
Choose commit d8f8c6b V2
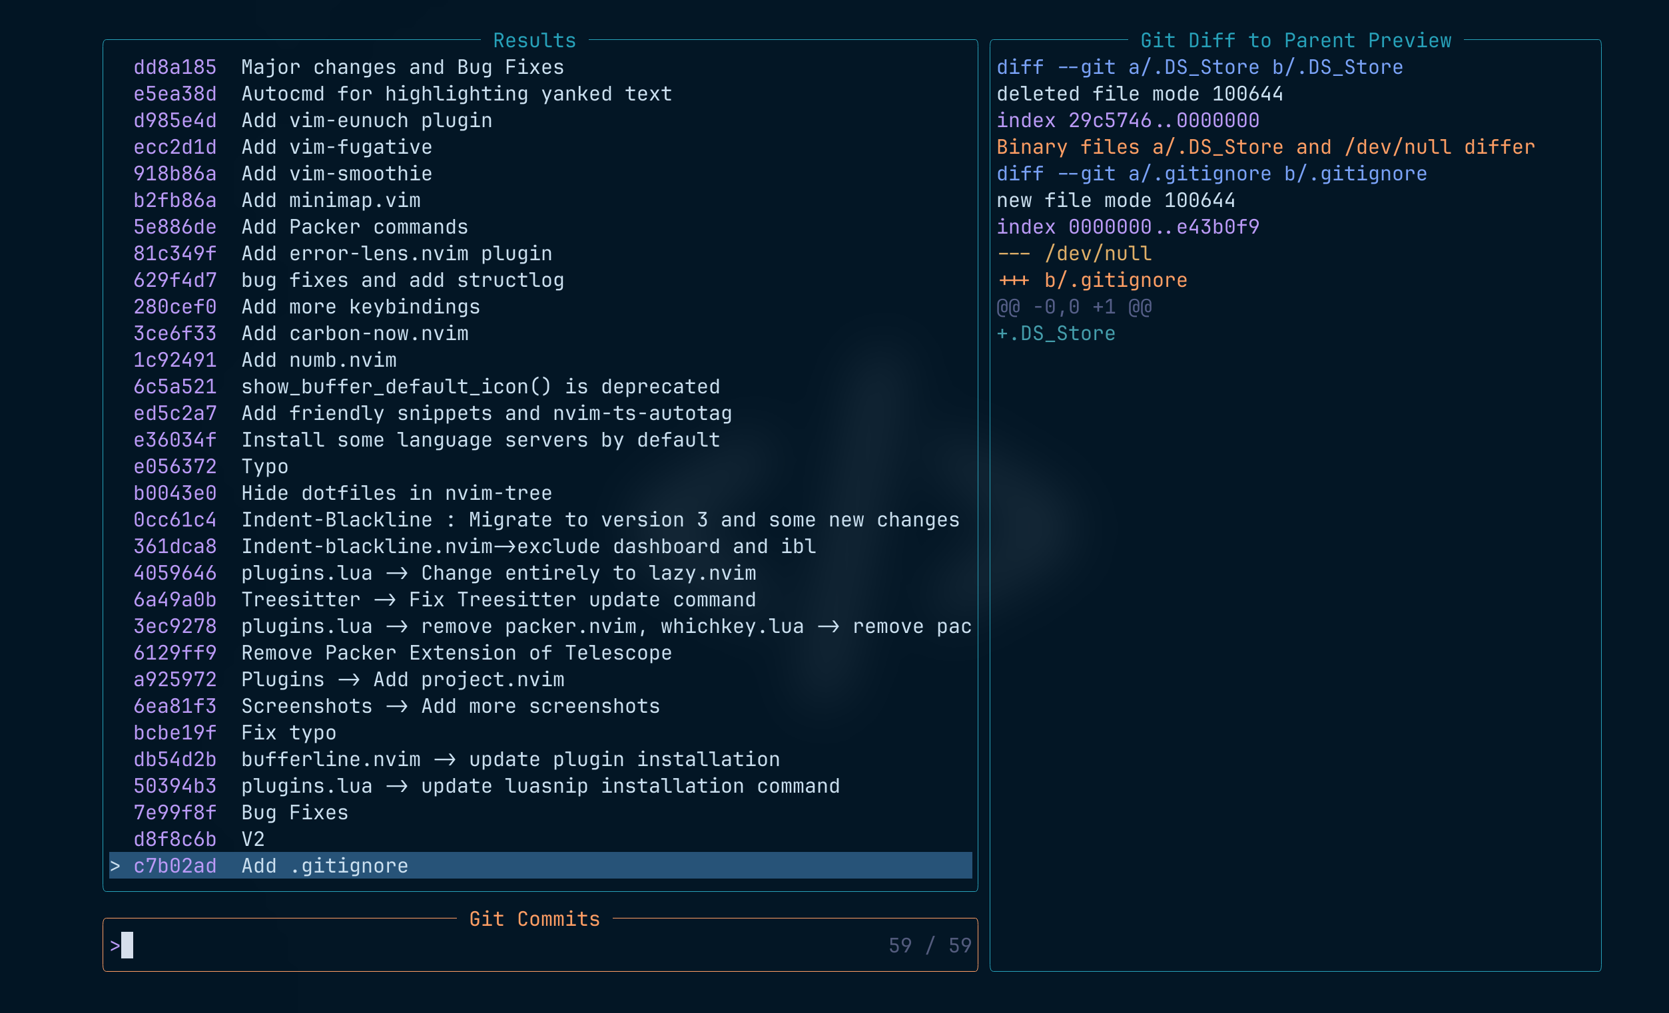(252, 839)
